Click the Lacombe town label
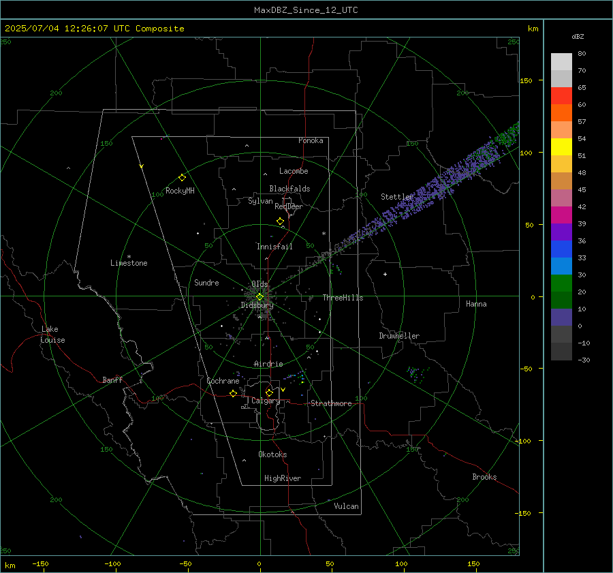The height and width of the screenshot is (573, 613). pyautogui.click(x=294, y=171)
